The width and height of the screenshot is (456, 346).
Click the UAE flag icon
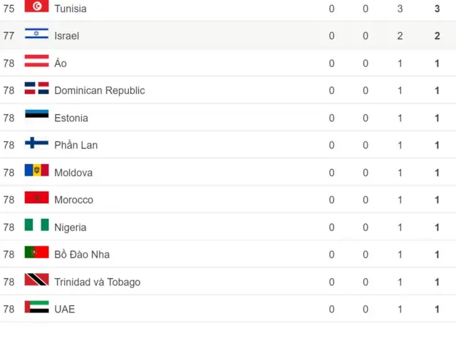tap(36, 307)
